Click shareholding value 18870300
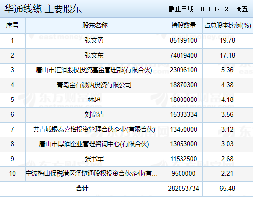This screenshot has height=198, width=253. [x=183, y=85]
